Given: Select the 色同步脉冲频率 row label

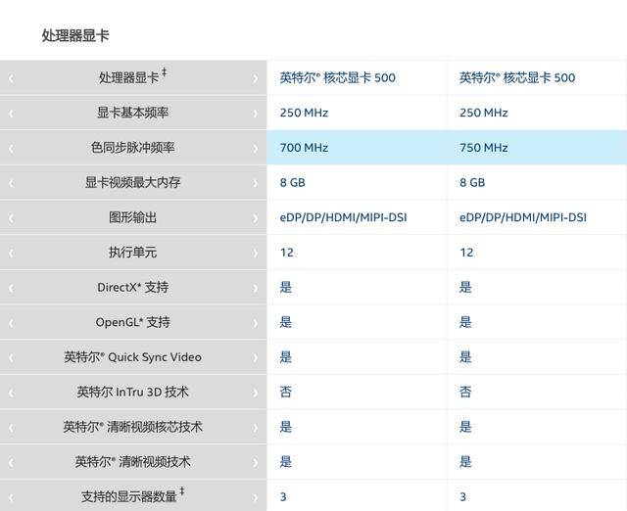Looking at the screenshot, I should [133, 148].
